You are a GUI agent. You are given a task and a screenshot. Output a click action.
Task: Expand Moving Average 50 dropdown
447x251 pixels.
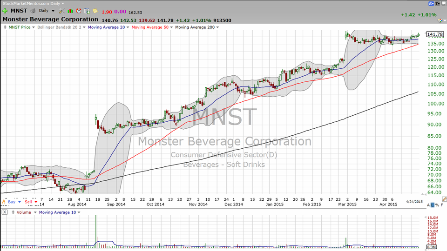(x=171, y=27)
